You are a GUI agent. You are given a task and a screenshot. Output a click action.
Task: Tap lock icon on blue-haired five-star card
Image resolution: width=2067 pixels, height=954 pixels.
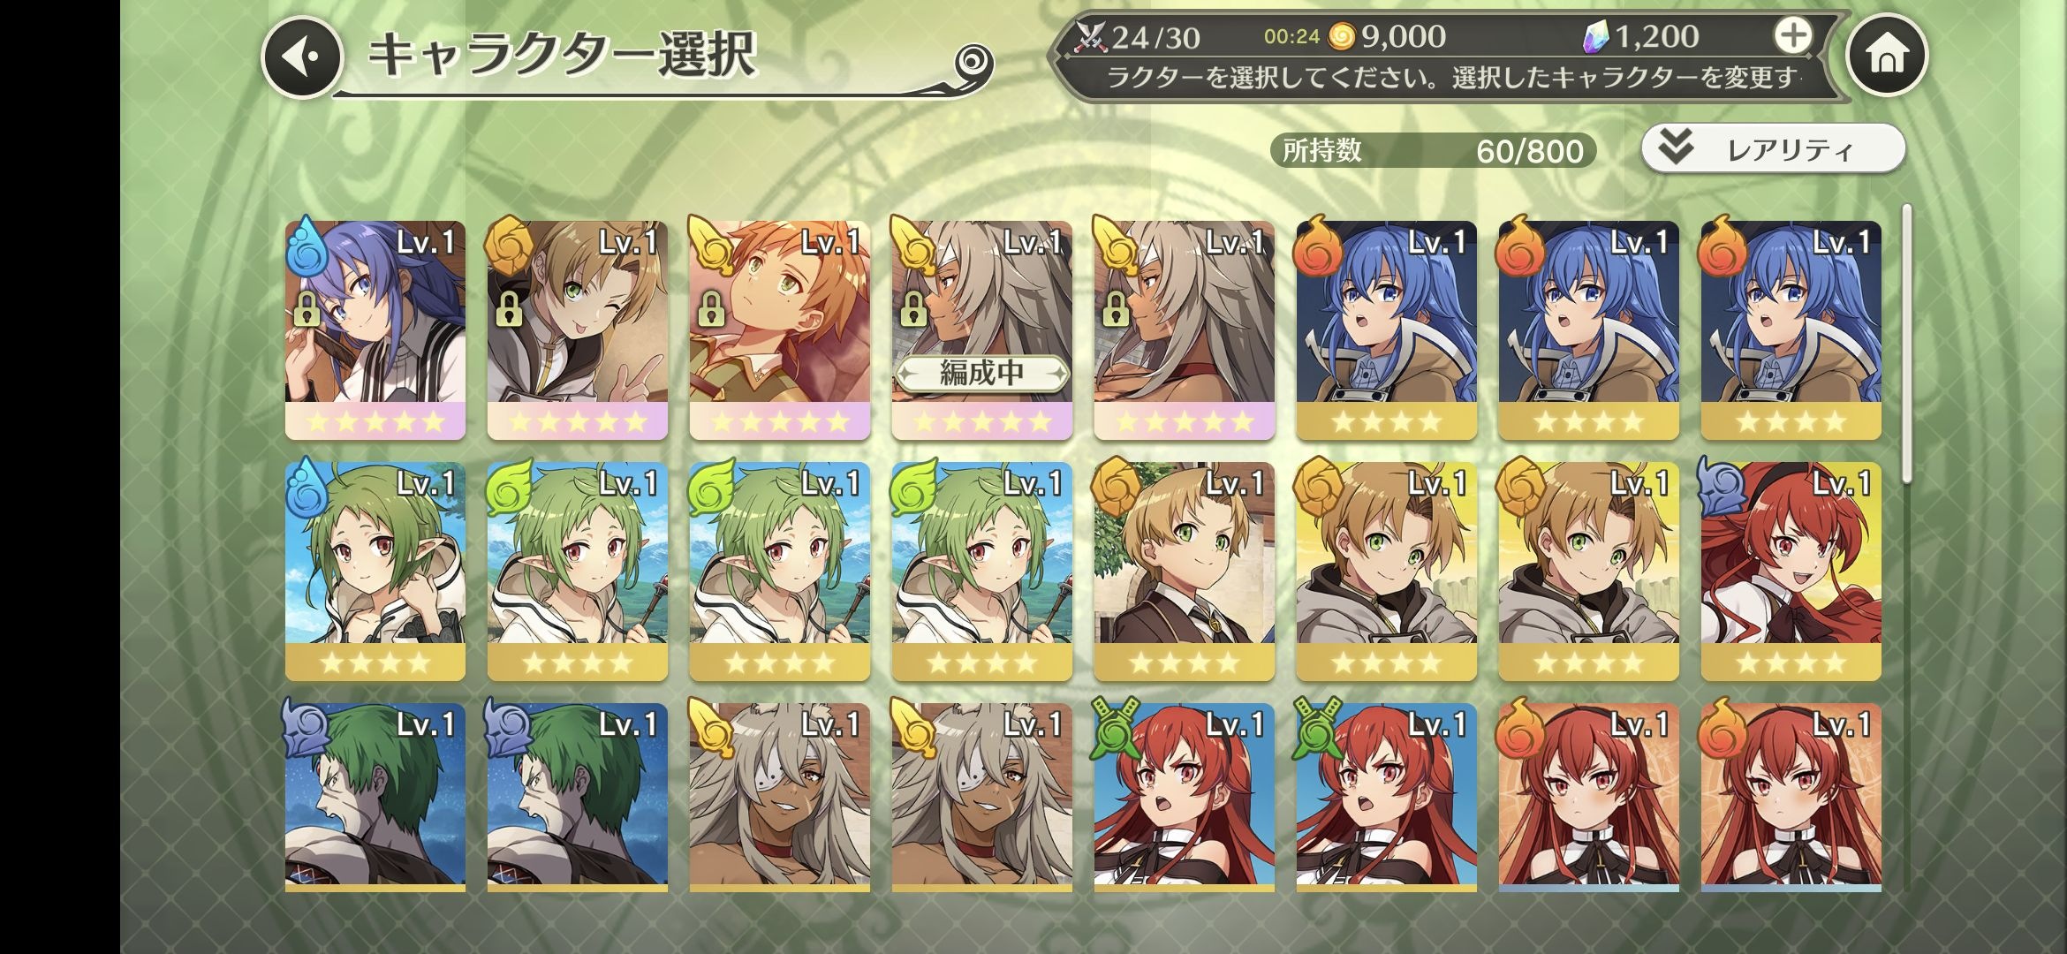[x=307, y=309]
